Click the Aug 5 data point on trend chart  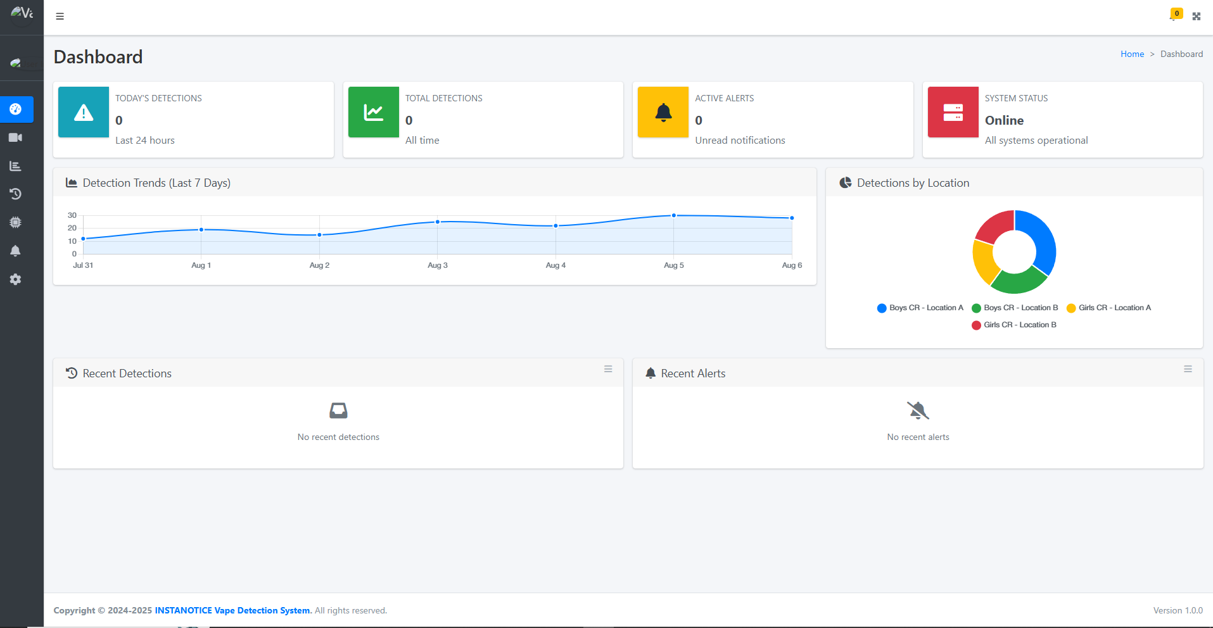[x=674, y=216]
